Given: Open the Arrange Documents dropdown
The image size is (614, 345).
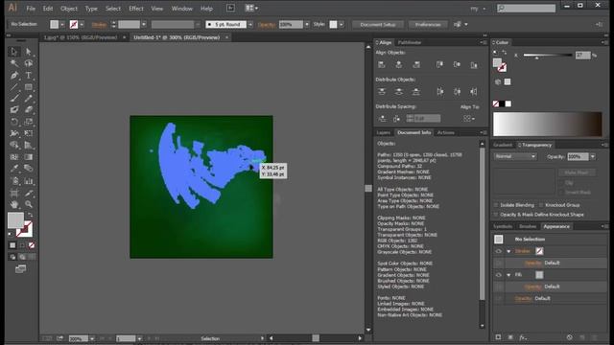Looking at the screenshot, I should pos(251,8).
